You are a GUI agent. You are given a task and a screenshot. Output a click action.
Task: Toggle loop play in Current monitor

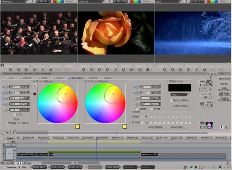pyautogui.click(x=123, y=69)
